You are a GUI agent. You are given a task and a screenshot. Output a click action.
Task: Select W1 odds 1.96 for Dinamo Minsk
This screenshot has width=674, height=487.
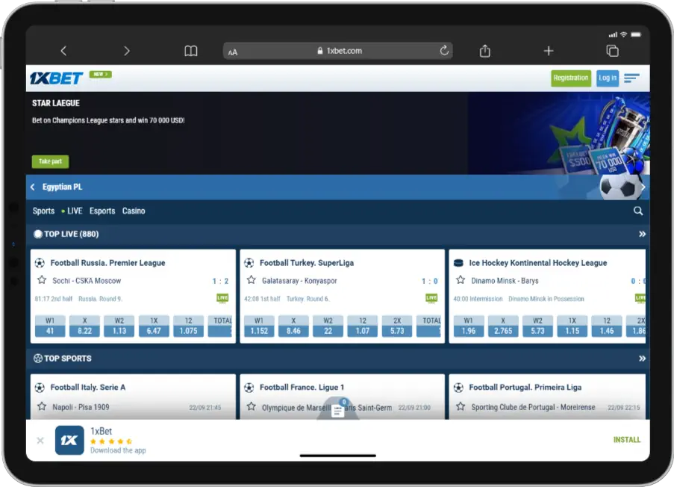coord(469,326)
